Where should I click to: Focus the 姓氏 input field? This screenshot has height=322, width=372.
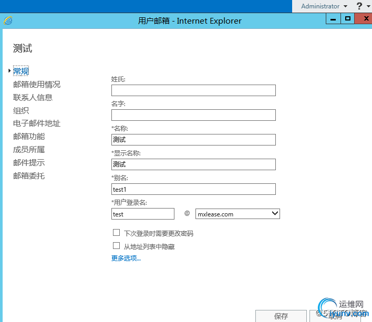tap(193, 90)
